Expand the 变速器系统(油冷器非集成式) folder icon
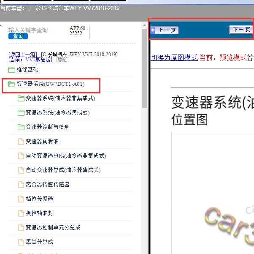The width and height of the screenshot is (254, 254). (21, 98)
